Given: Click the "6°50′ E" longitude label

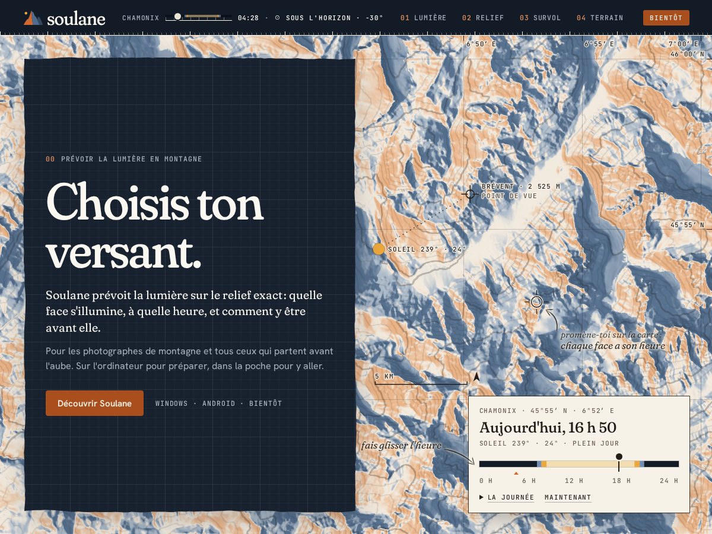Looking at the screenshot, I should point(481,44).
